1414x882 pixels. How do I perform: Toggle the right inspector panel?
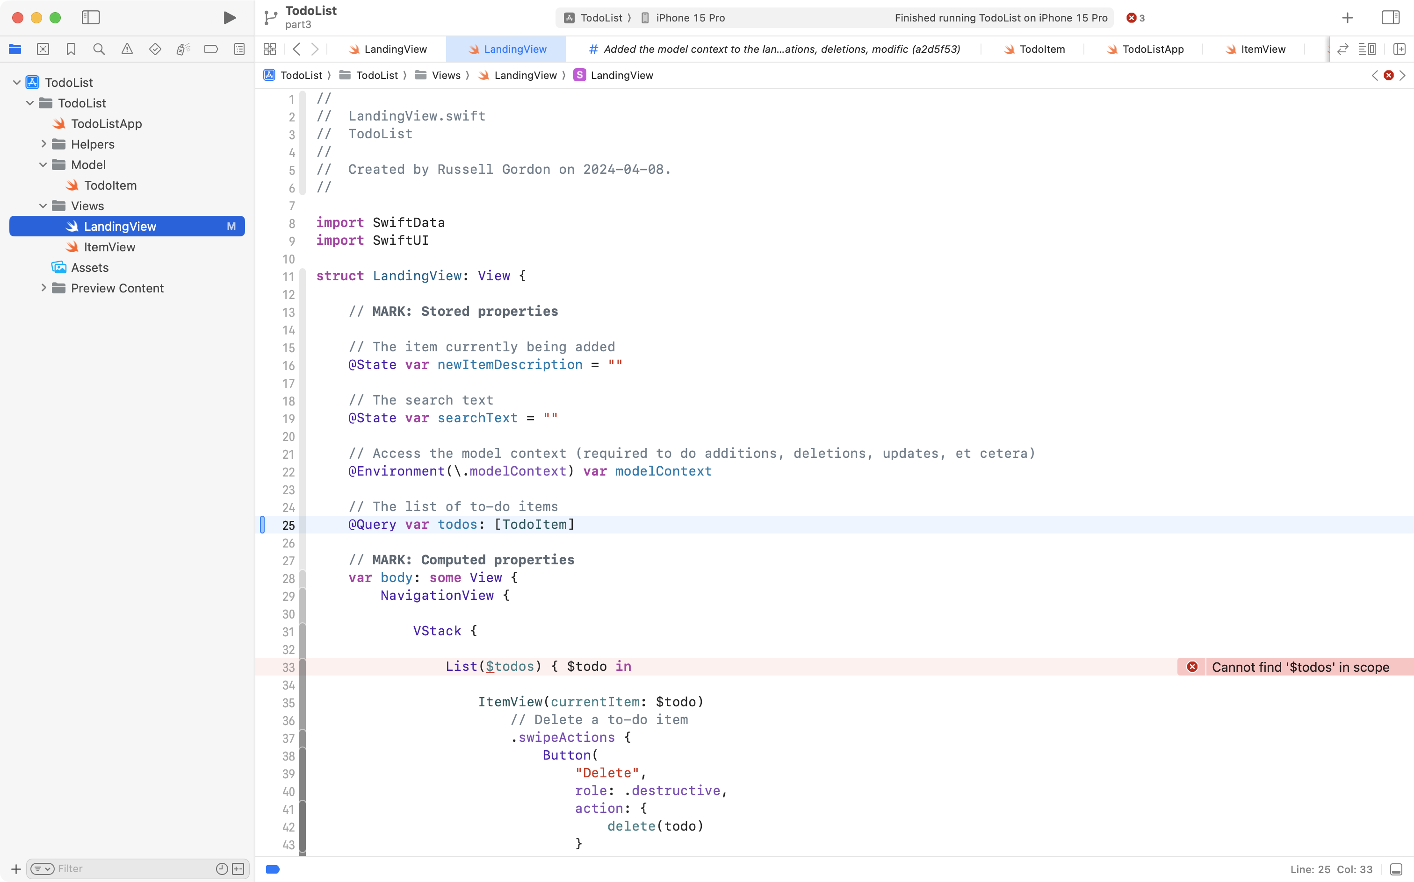coord(1391,17)
